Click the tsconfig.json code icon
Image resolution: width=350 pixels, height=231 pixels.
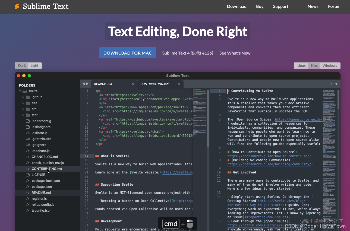(x=28, y=211)
